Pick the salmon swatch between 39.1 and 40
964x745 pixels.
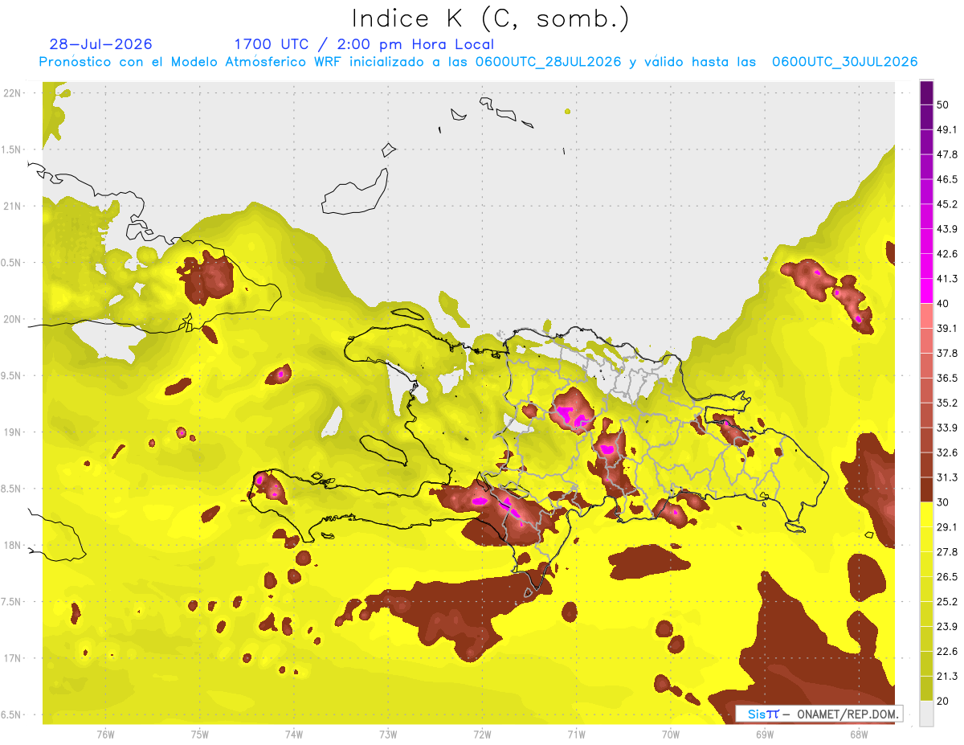[x=926, y=316]
